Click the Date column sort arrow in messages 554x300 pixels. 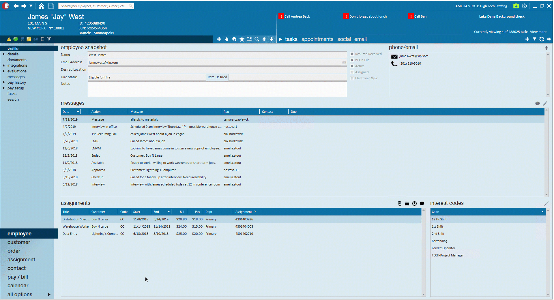tap(78, 112)
